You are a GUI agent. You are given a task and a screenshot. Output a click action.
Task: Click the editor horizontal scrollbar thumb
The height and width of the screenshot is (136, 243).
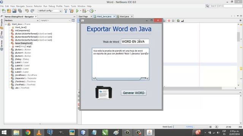coord(193,88)
